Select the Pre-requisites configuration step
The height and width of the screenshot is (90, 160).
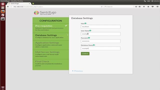[51, 28]
